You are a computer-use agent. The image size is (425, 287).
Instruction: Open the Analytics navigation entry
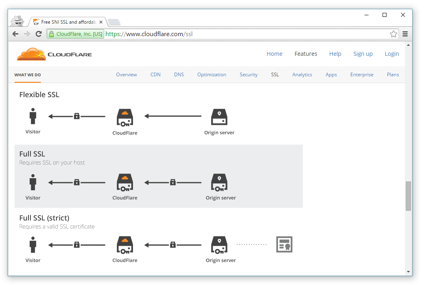(x=302, y=75)
